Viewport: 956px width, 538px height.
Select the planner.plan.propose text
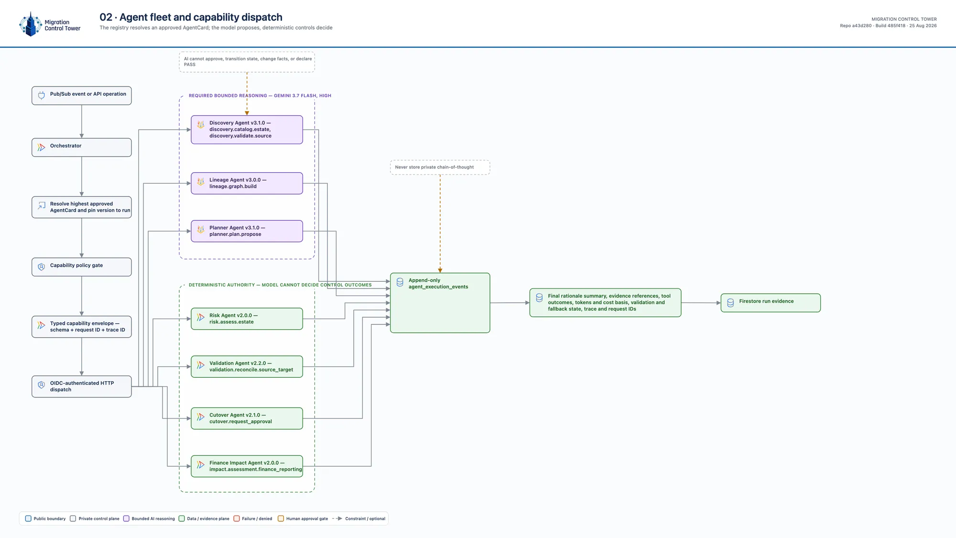coord(235,234)
